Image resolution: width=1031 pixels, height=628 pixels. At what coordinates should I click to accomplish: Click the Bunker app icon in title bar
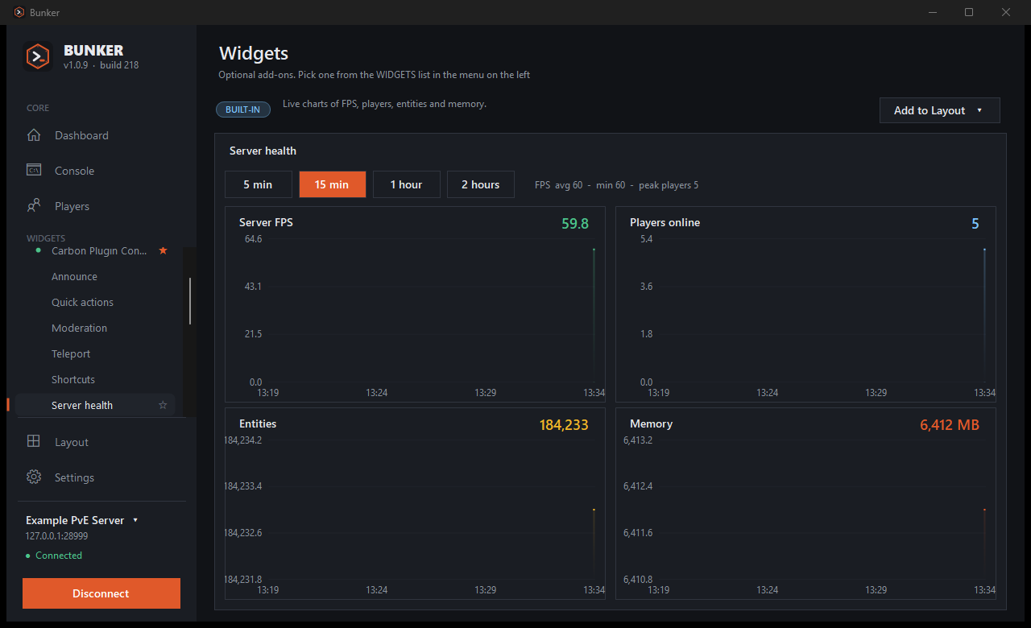click(x=19, y=12)
